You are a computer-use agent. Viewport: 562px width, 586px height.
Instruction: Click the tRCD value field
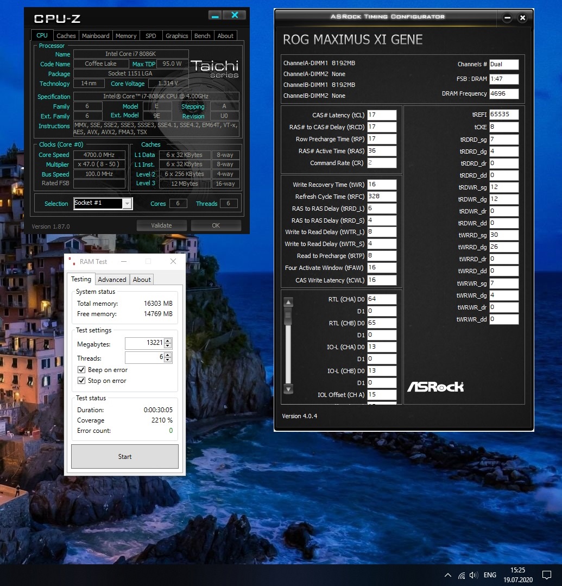382,127
